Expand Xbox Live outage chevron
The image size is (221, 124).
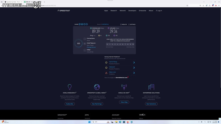coord(134,73)
